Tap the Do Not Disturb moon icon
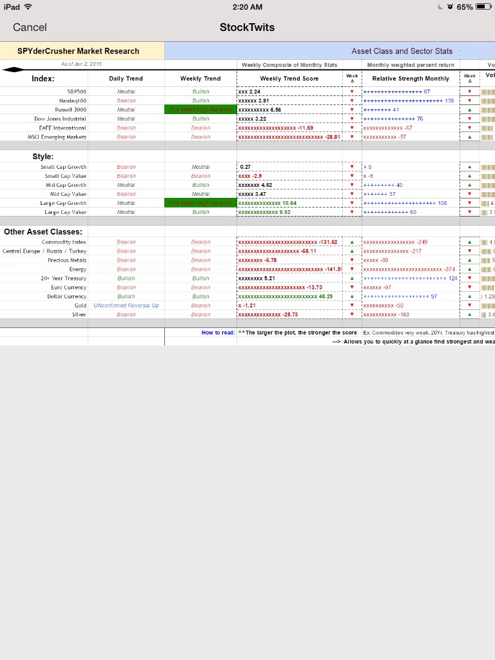 440,6
